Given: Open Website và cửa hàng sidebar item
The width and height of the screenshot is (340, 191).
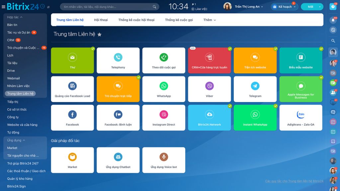Looking at the screenshot, I should [x=22, y=125].
